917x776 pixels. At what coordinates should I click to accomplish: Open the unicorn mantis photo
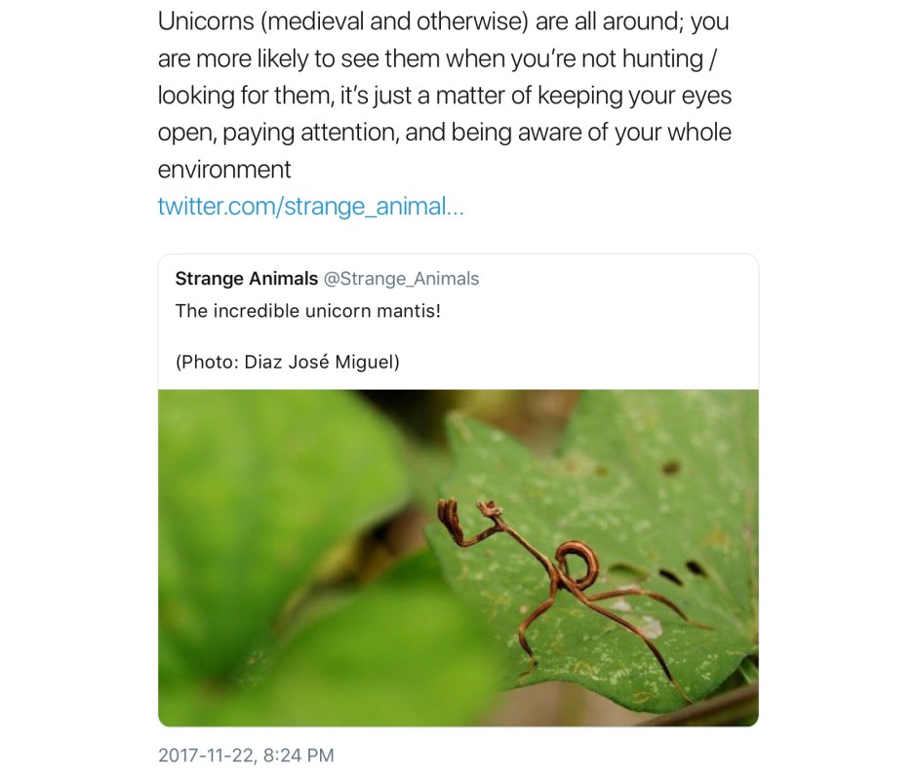(x=458, y=557)
